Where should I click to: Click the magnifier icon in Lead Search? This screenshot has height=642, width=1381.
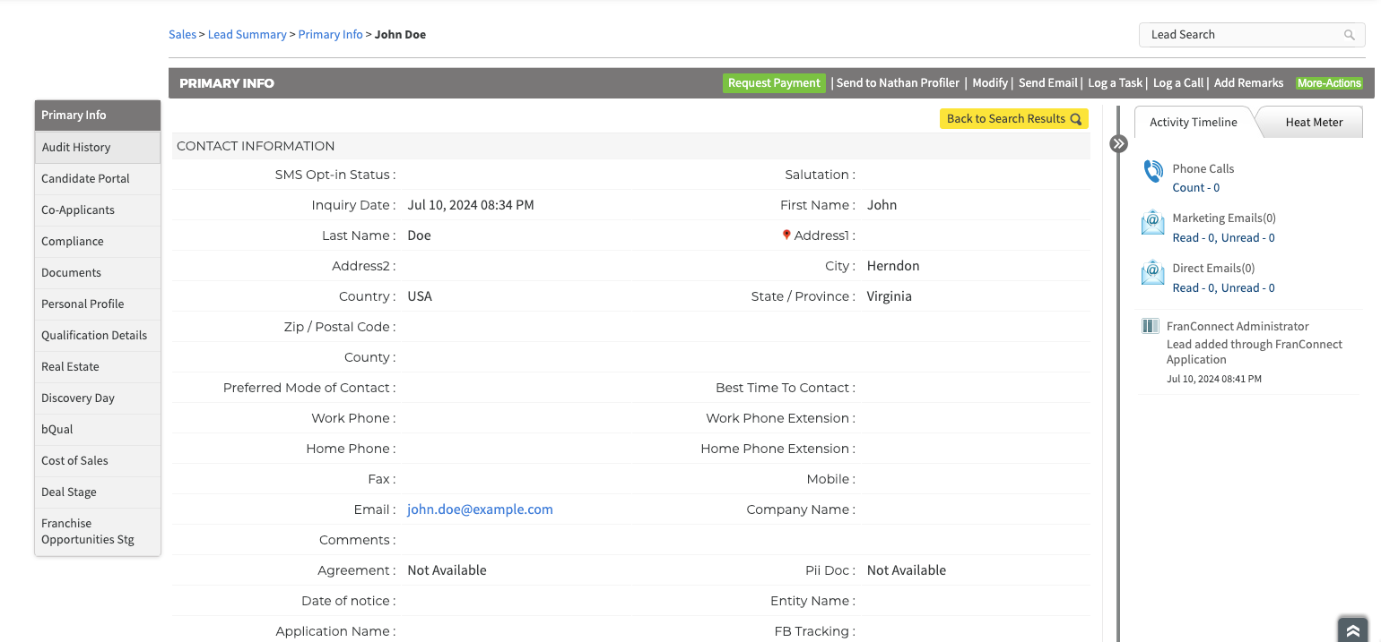(x=1349, y=35)
